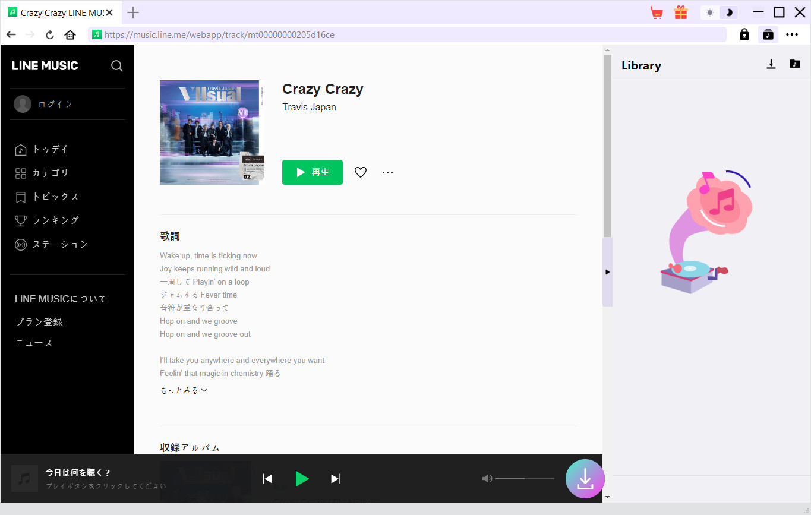Viewport: 811px width, 515px height.
Task: Click 今日は何を聴く？ text in player
Action: tap(78, 473)
